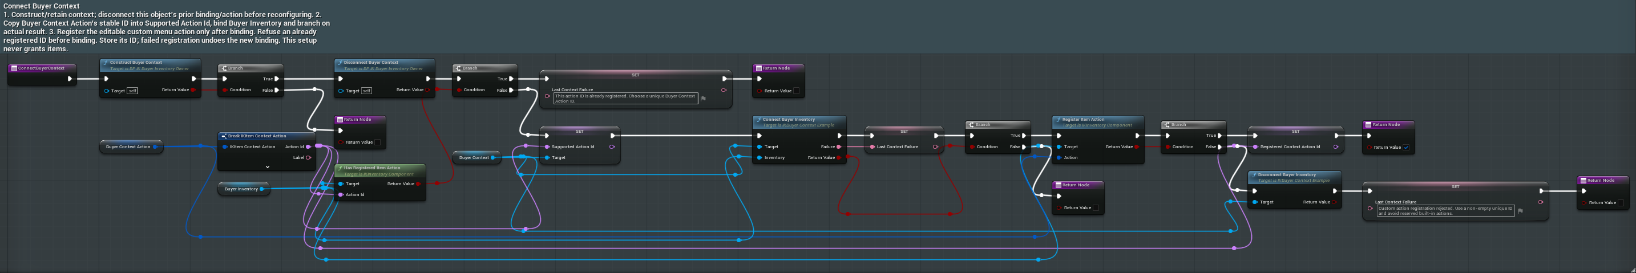Select the ConnectBuyerContext event node title
The width and height of the screenshot is (1636, 273).
click(41, 68)
